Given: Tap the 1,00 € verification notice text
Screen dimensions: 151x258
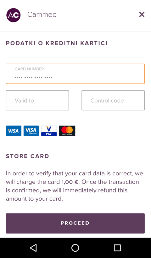Looking at the screenshot, I should pyautogui.click(x=75, y=186).
